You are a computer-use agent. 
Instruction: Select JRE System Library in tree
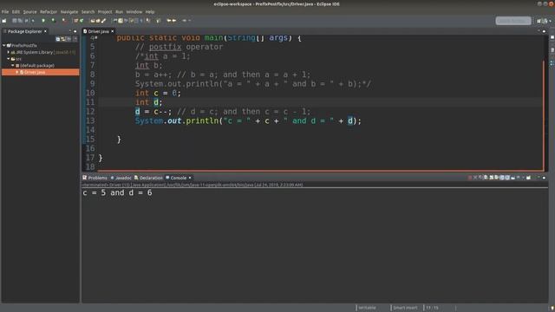pyautogui.click(x=35, y=52)
